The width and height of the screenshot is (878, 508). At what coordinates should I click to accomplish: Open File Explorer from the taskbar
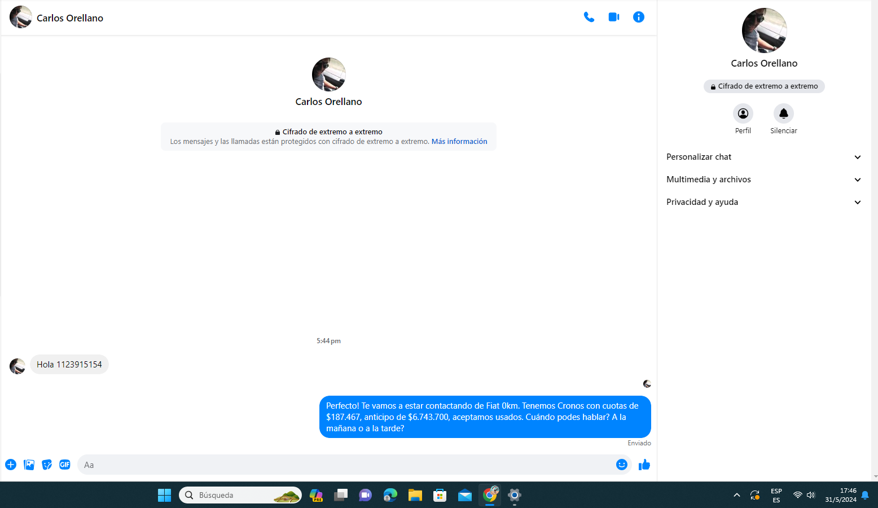415,495
